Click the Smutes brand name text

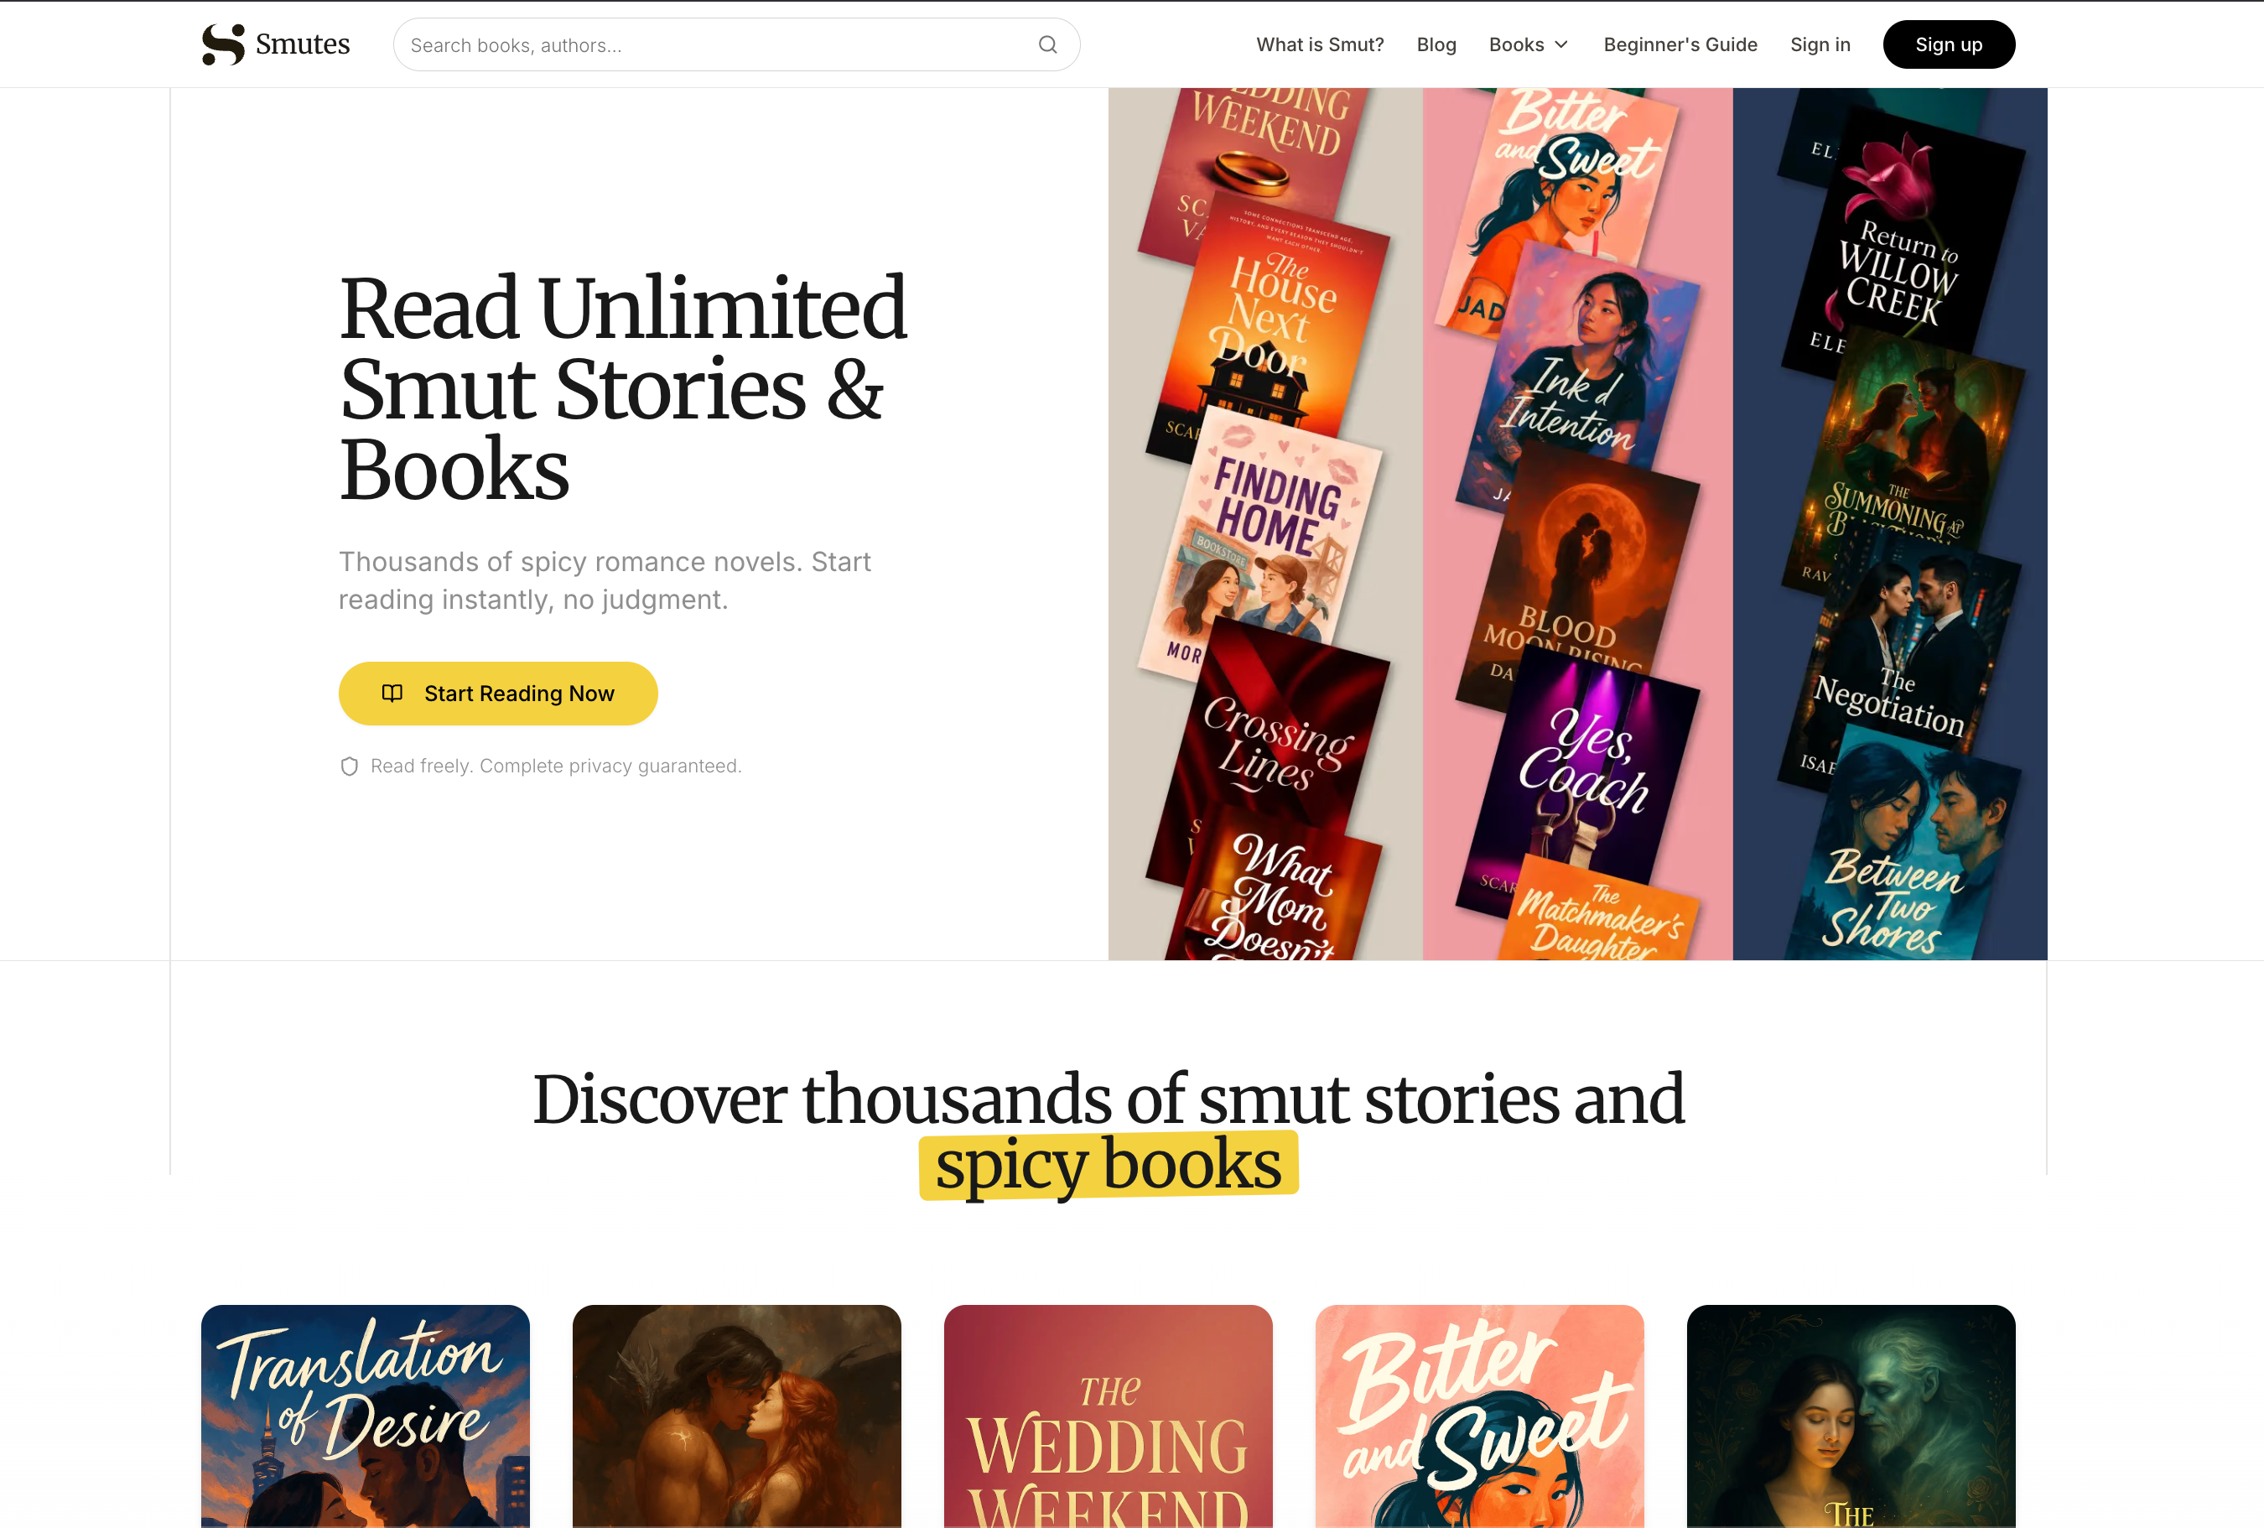click(x=302, y=44)
